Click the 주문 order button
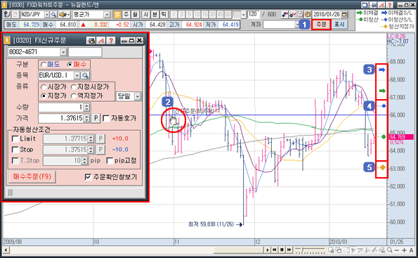 322,25
